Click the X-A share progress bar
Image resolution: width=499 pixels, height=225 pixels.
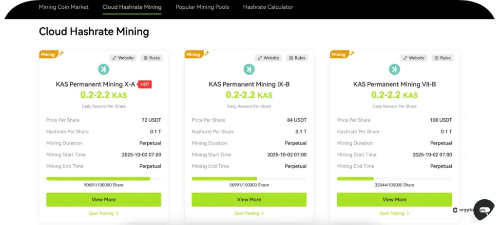click(x=103, y=179)
